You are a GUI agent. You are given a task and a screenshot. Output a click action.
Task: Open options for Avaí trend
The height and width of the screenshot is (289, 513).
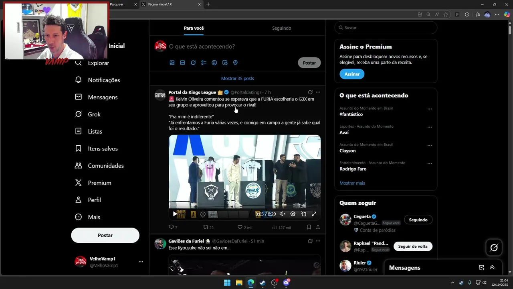point(430,127)
